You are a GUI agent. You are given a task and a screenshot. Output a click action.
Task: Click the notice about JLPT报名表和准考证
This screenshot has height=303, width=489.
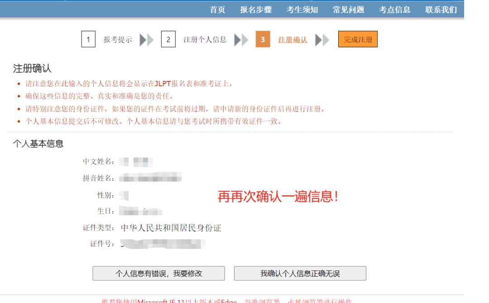(129, 84)
